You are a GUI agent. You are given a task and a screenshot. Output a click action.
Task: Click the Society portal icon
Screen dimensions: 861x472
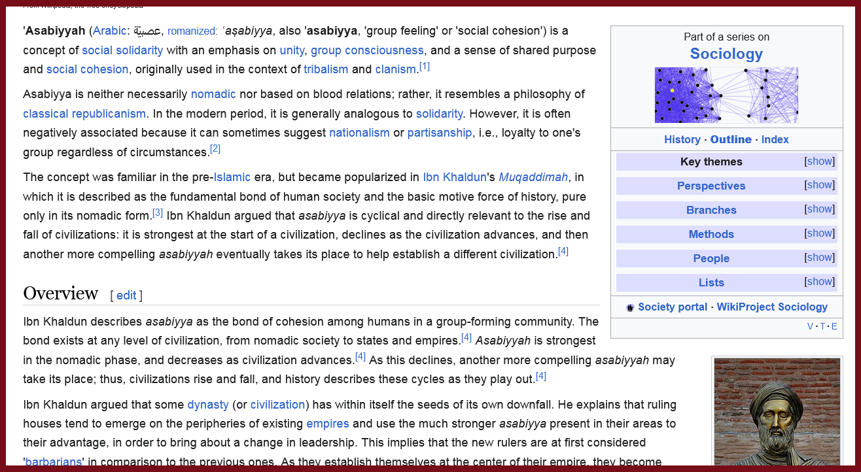point(630,308)
